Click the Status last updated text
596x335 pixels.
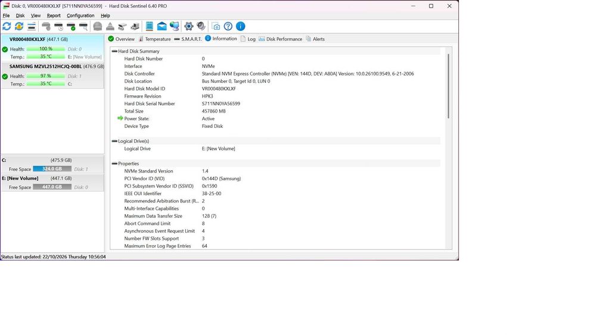coord(53,257)
